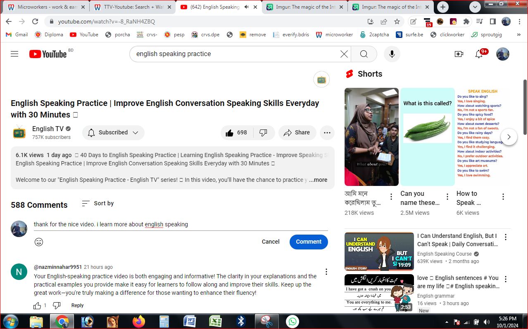Open the emoji picker for comment
528x329 pixels.
click(x=39, y=242)
